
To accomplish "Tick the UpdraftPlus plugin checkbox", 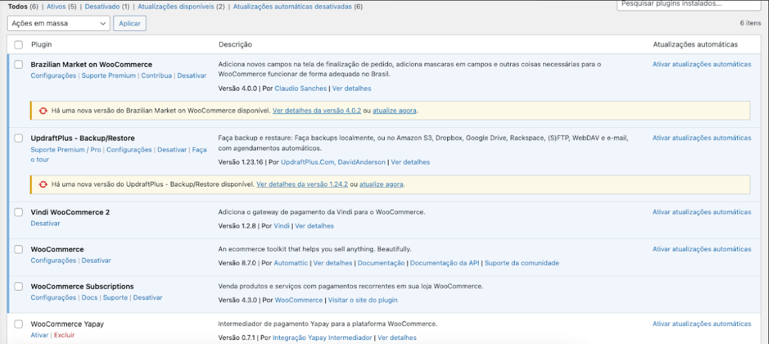I will 18,138.
